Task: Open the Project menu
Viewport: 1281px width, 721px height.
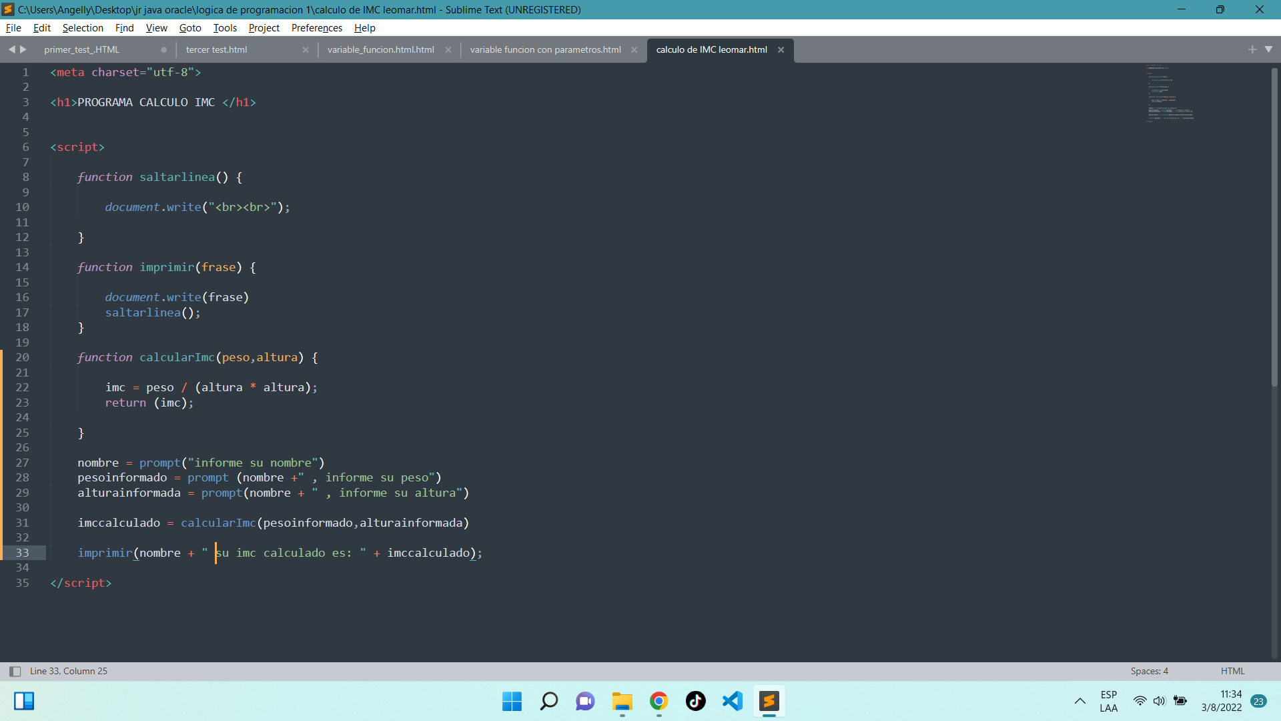Action: [264, 28]
